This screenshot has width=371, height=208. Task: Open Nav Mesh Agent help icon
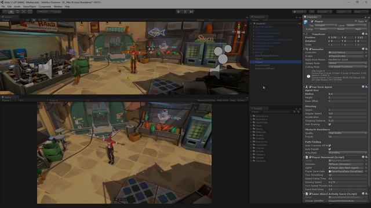pyautogui.click(x=363, y=87)
